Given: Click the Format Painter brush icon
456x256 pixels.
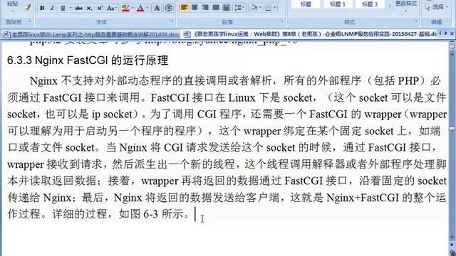Looking at the screenshot, I should pos(28,7).
